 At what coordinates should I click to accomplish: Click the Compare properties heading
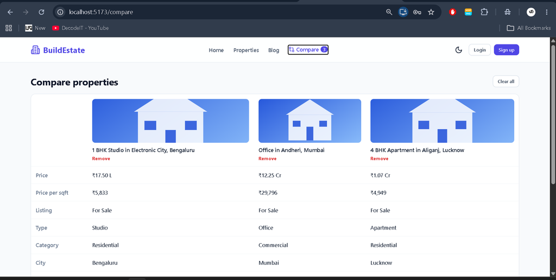click(74, 82)
